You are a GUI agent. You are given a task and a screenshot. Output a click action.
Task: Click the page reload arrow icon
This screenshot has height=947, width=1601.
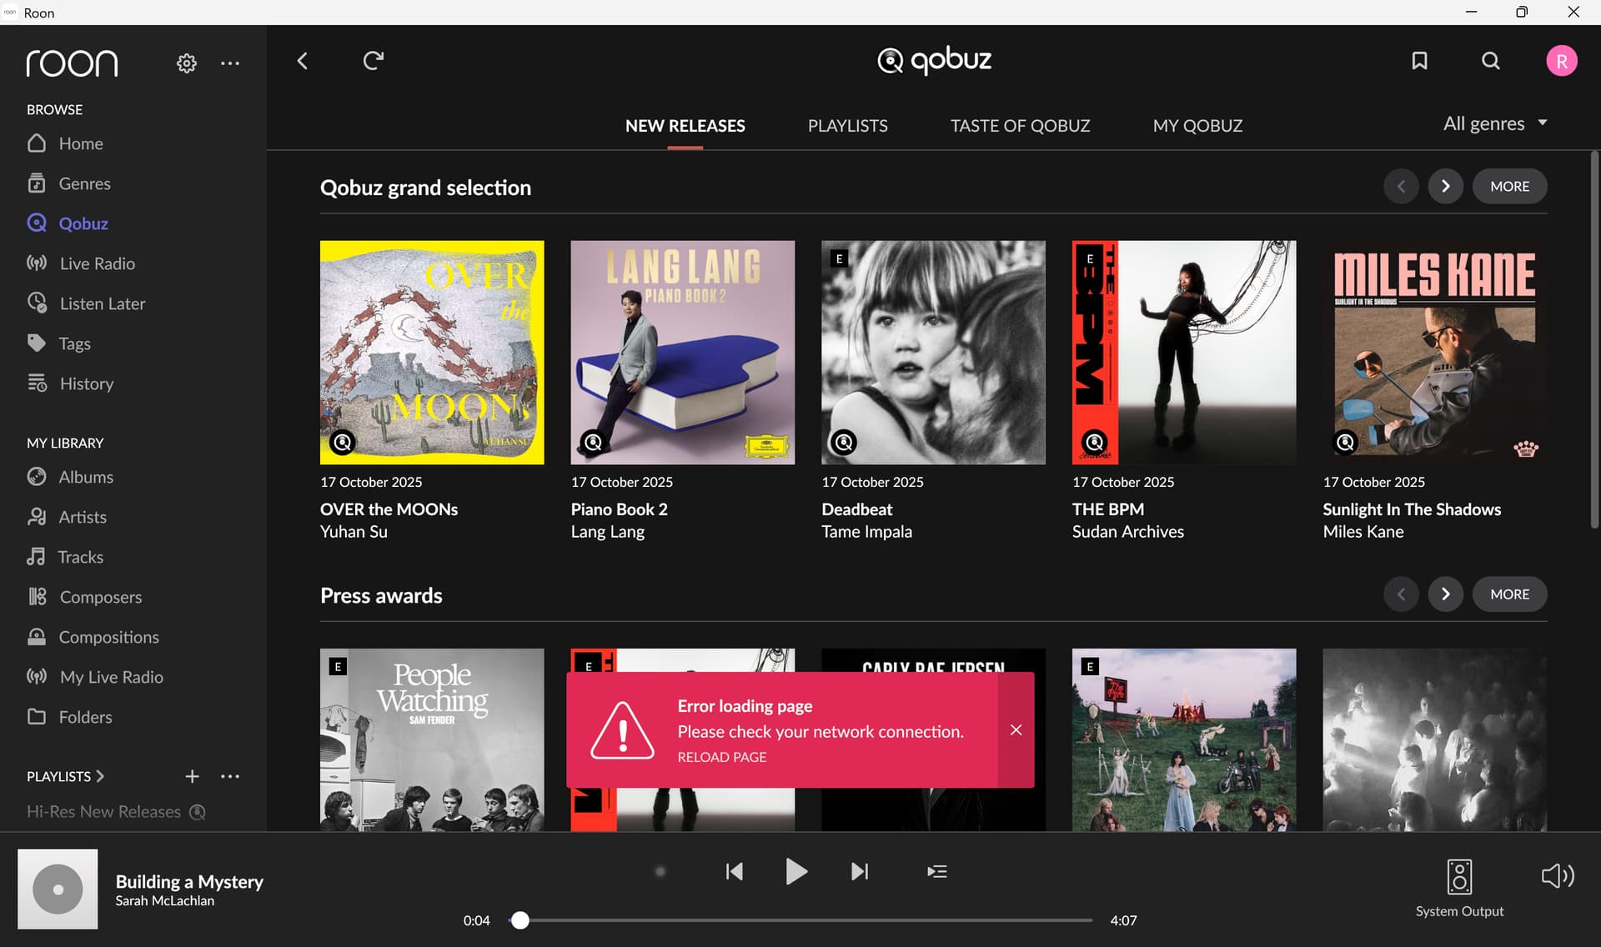(x=373, y=61)
